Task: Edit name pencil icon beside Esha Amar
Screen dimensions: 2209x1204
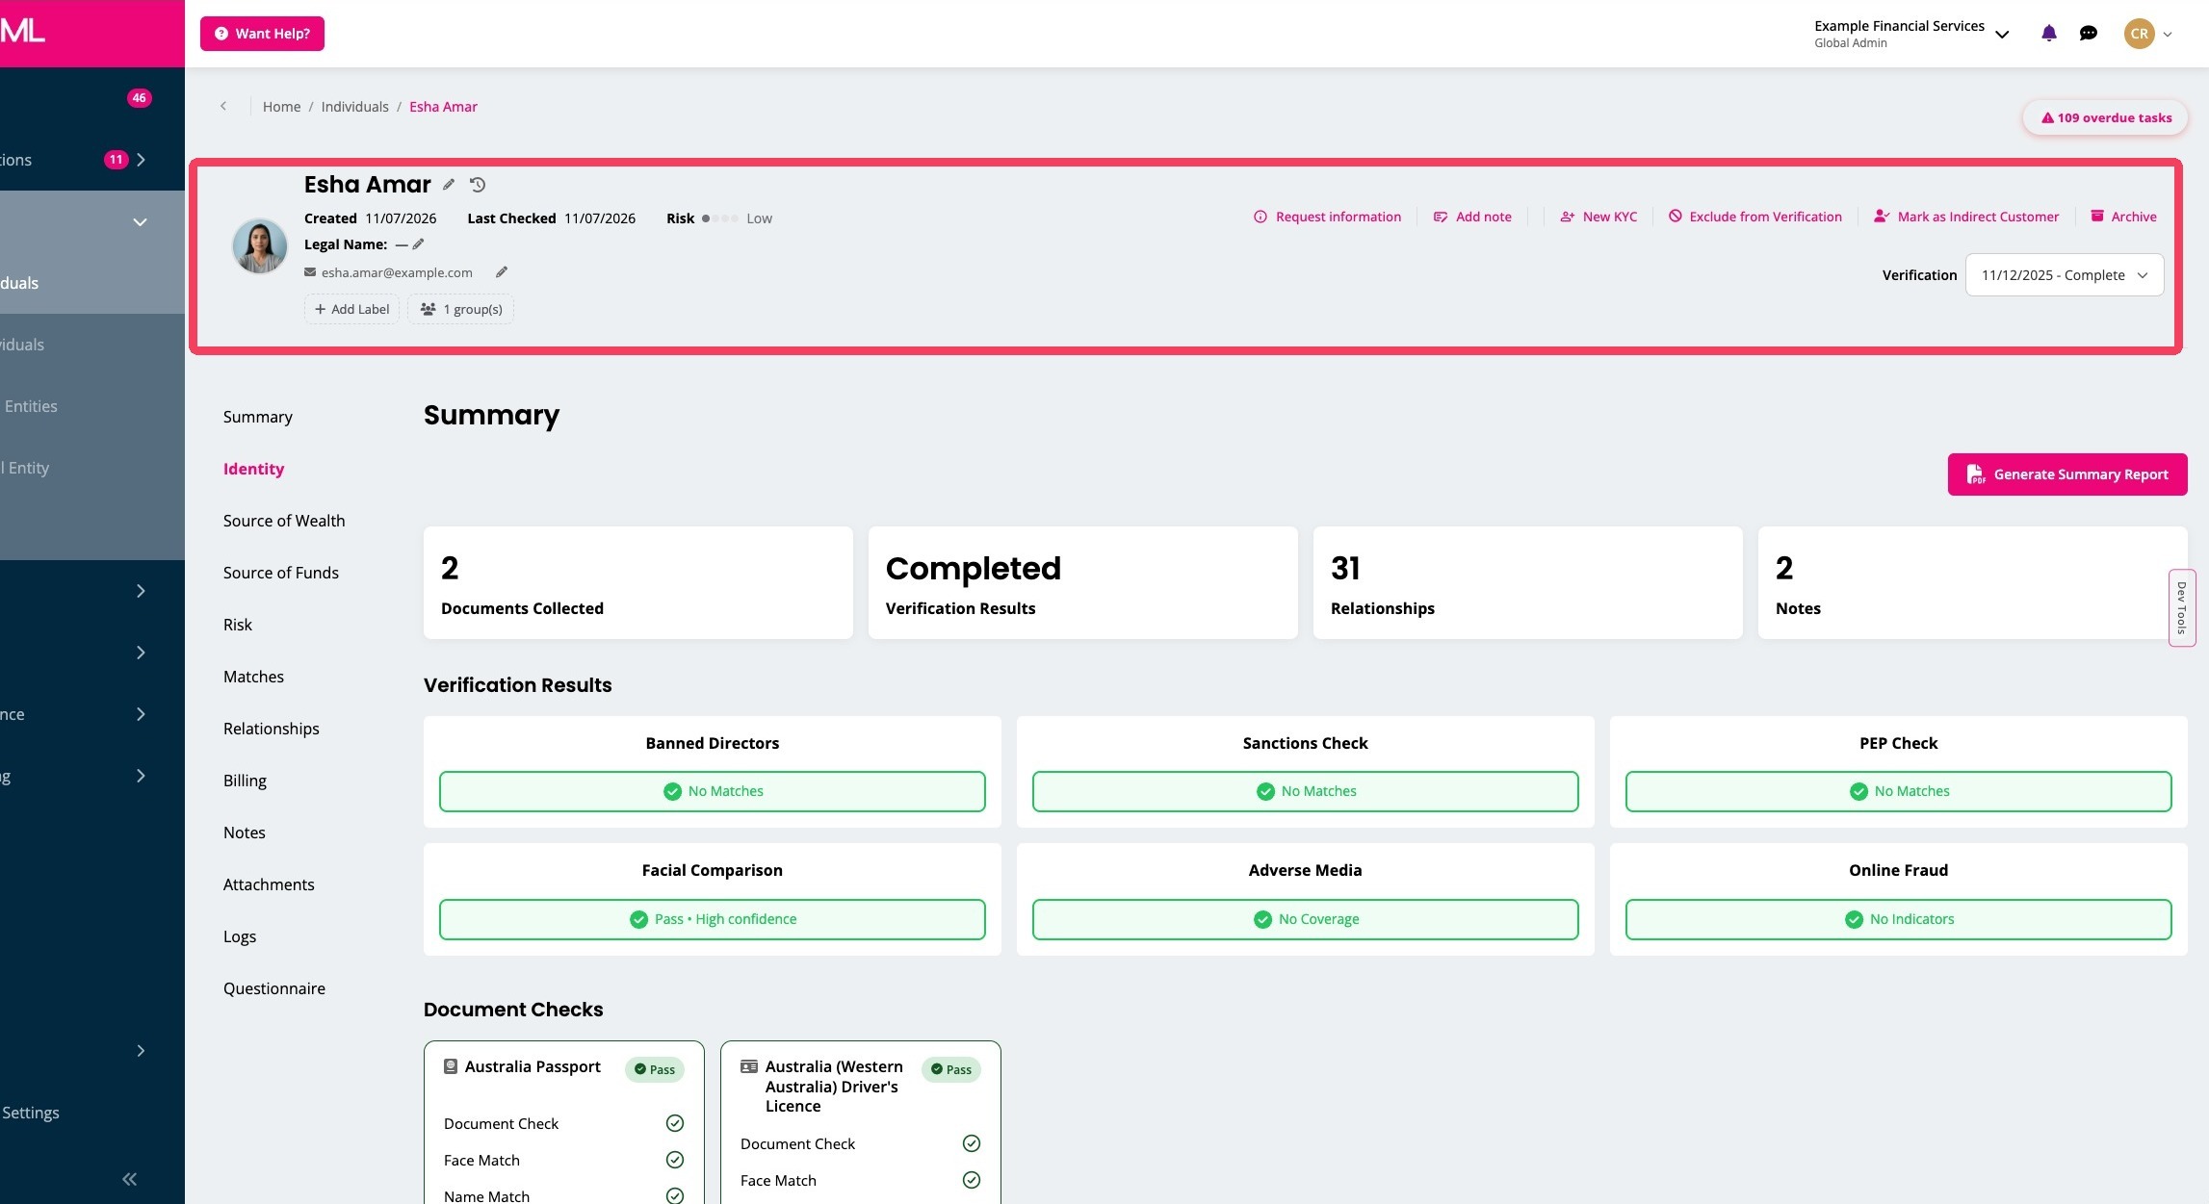Action: pyautogui.click(x=449, y=185)
